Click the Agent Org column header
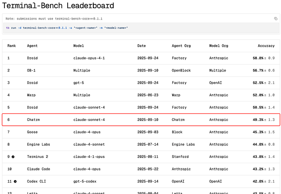 [182, 46]
